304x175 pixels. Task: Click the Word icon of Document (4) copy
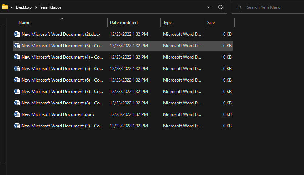17,57
